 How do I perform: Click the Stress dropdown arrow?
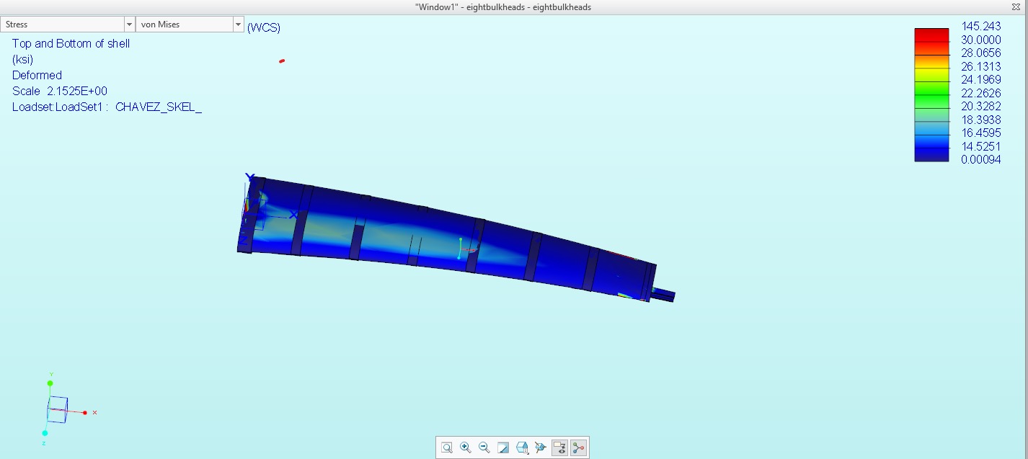click(x=129, y=24)
